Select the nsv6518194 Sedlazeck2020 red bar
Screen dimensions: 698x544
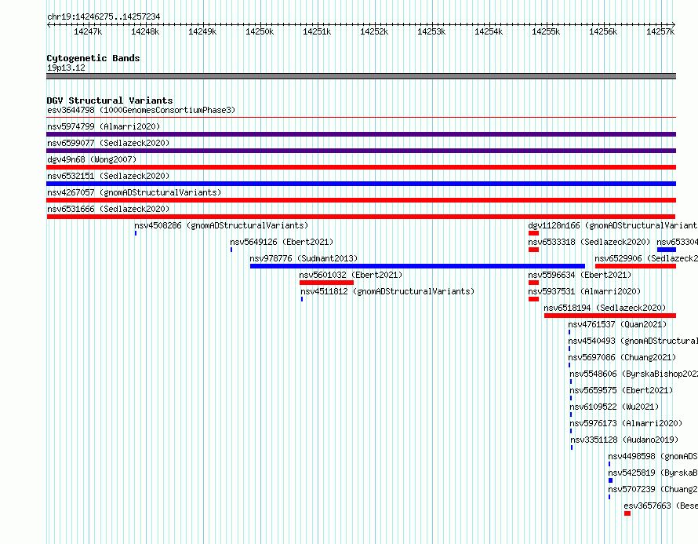[610, 316]
